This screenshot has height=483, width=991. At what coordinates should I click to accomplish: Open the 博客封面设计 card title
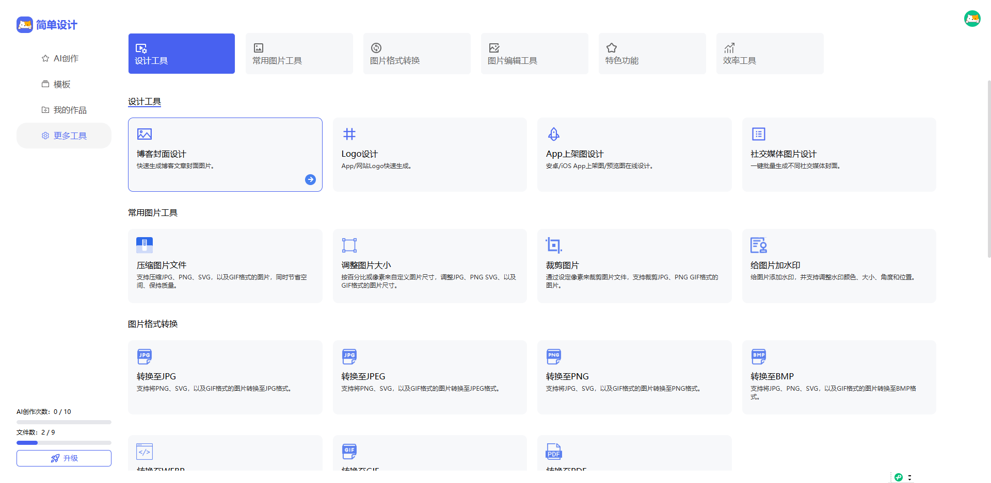pos(161,154)
